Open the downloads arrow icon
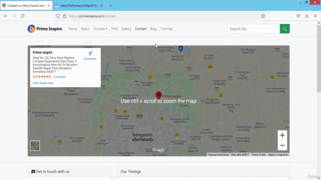The image size is (321, 180). (x=306, y=16)
